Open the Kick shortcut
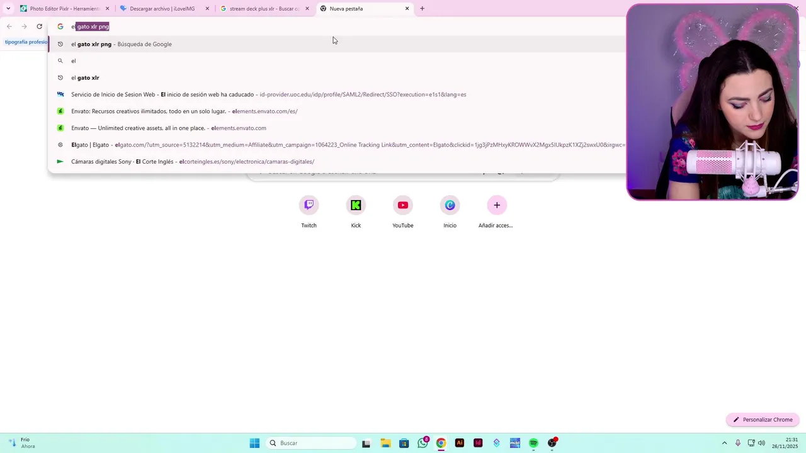The width and height of the screenshot is (806, 453). pyautogui.click(x=356, y=212)
